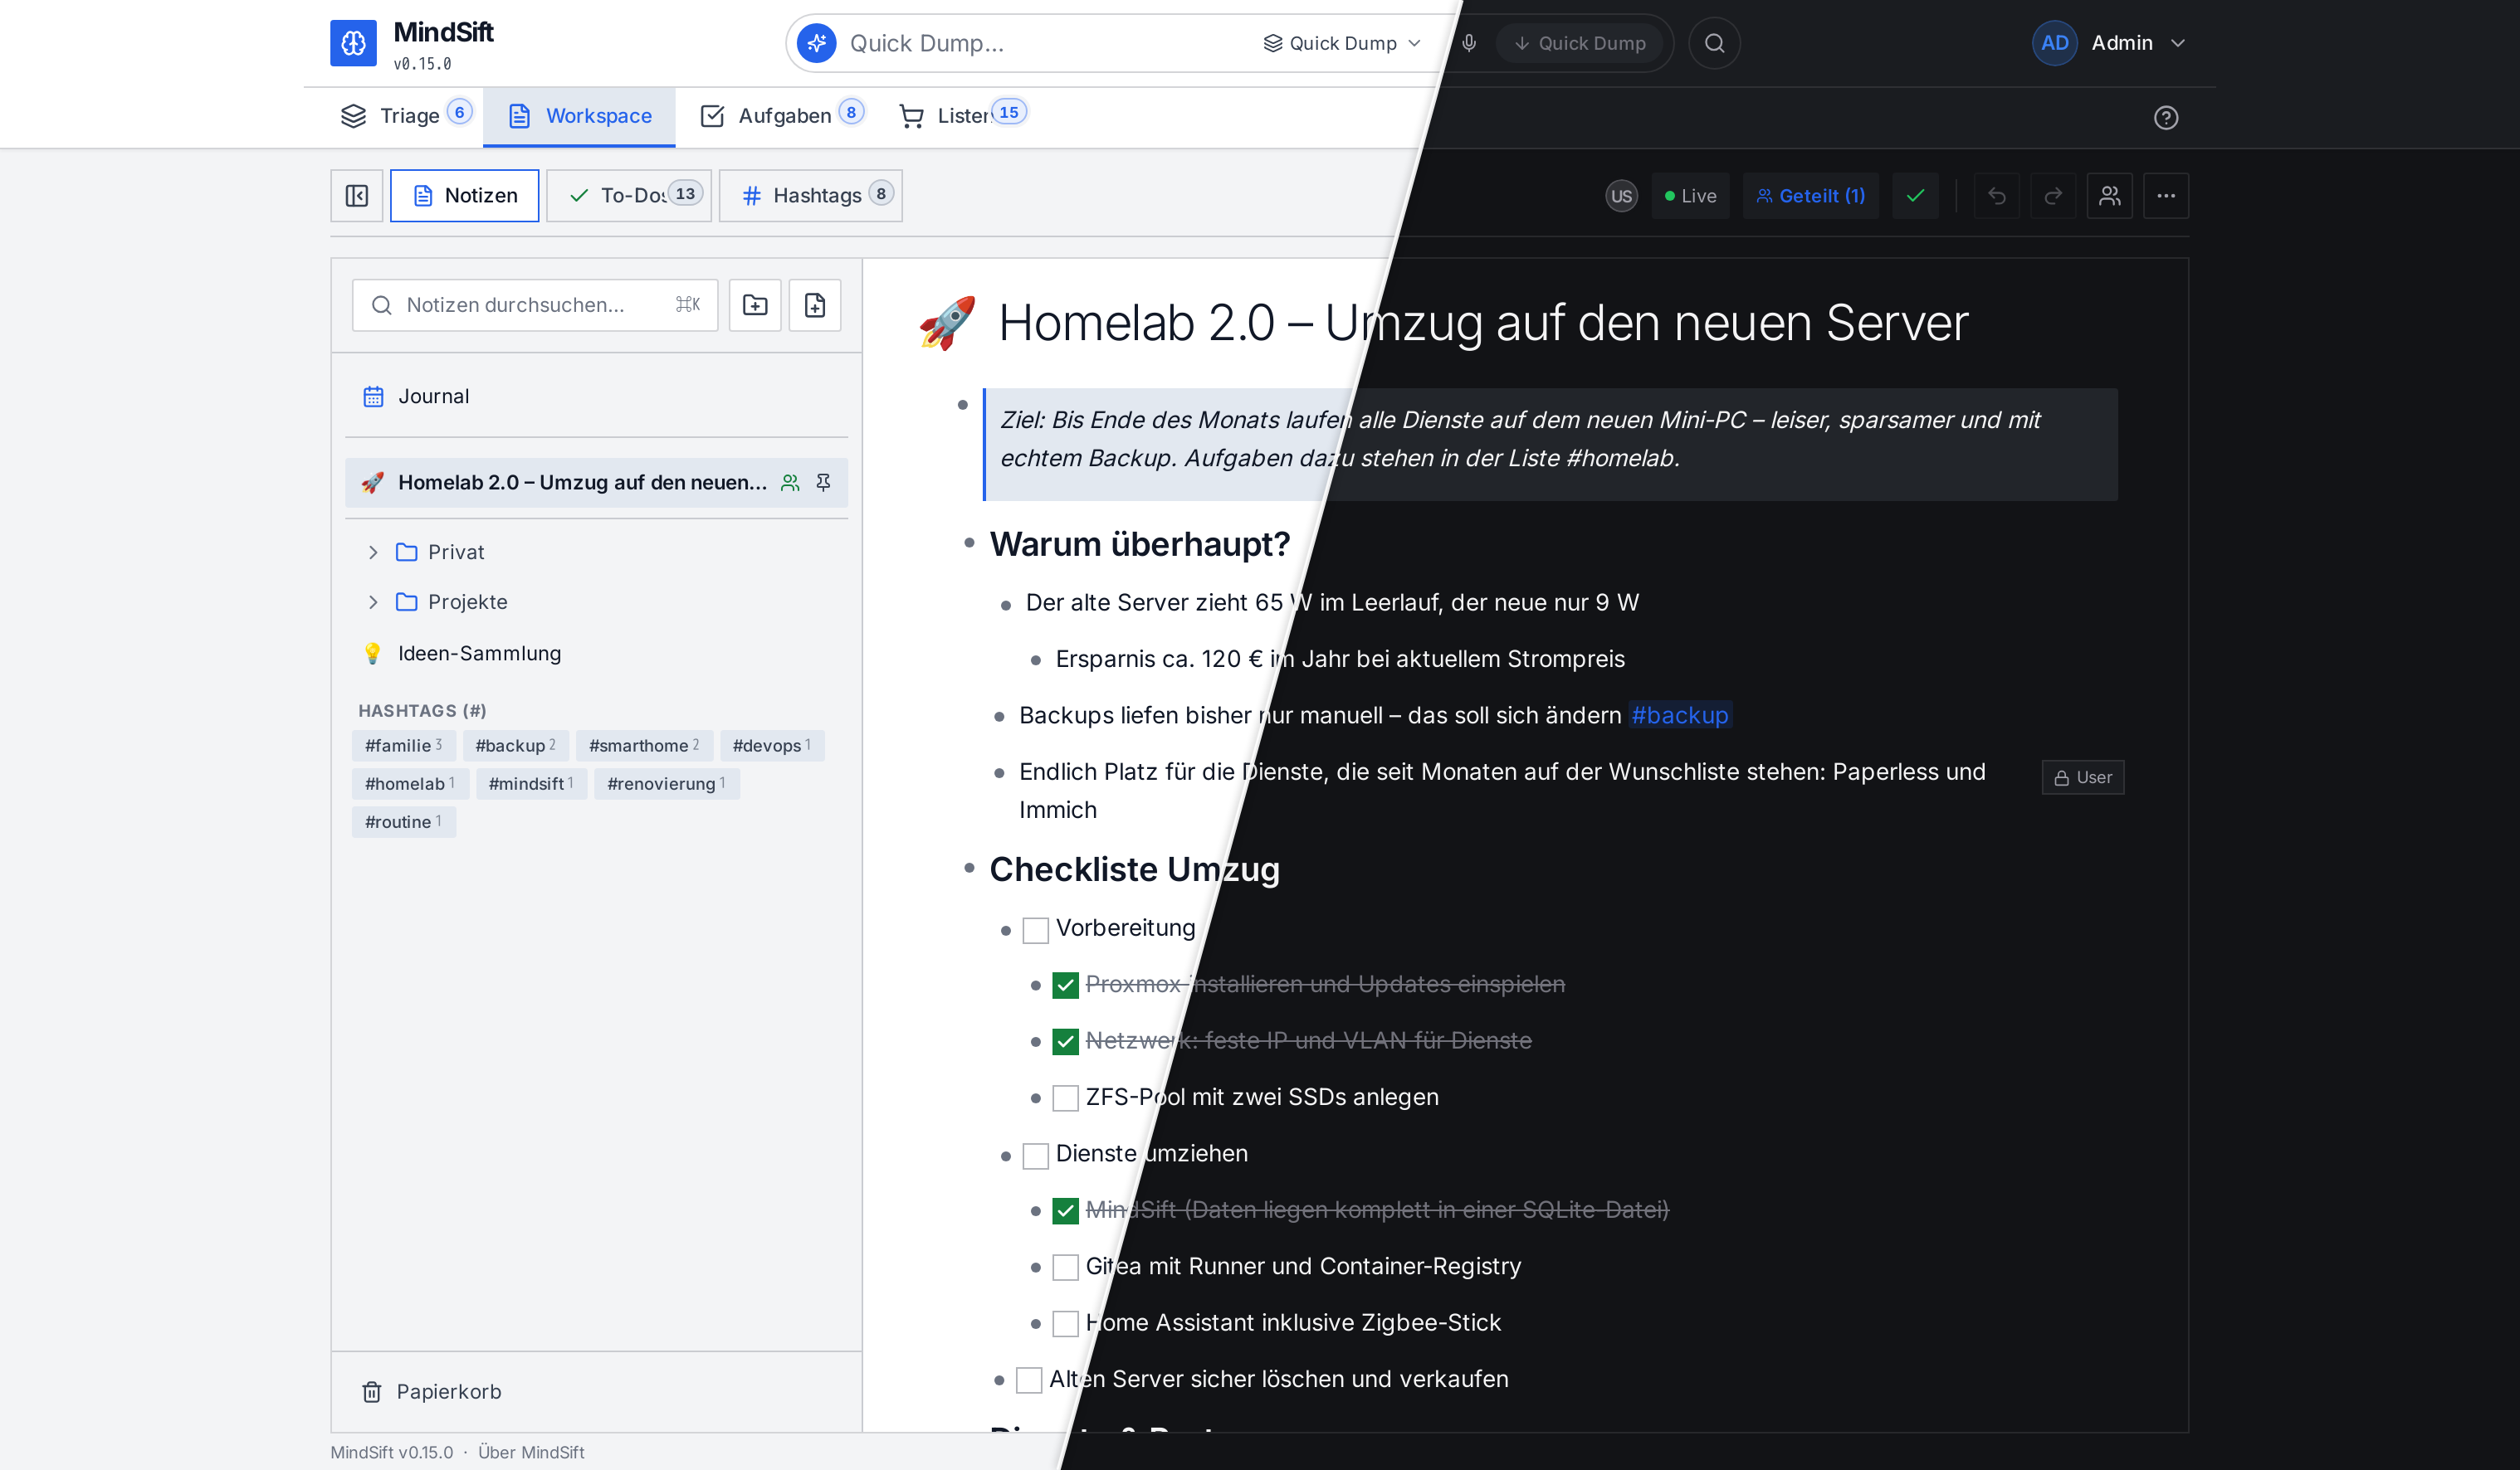This screenshot has width=2520, height=1470.
Task: Click the pin icon on Homelab note
Action: [x=823, y=483]
